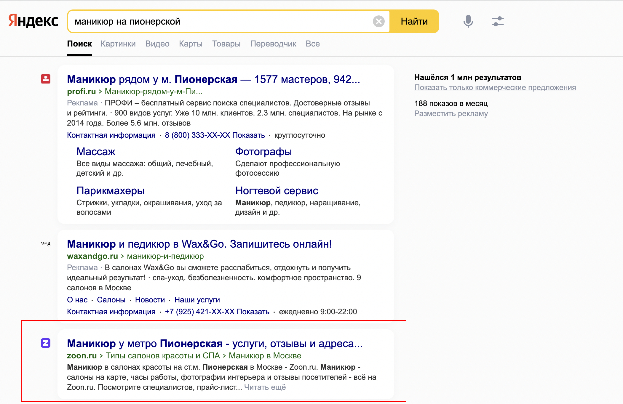The height and width of the screenshot is (404, 623).
Task: Start voice search with the microphone icon
Action: pos(468,21)
